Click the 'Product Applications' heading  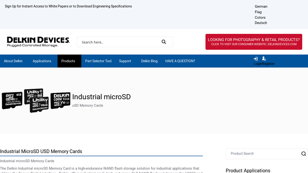click(248, 170)
